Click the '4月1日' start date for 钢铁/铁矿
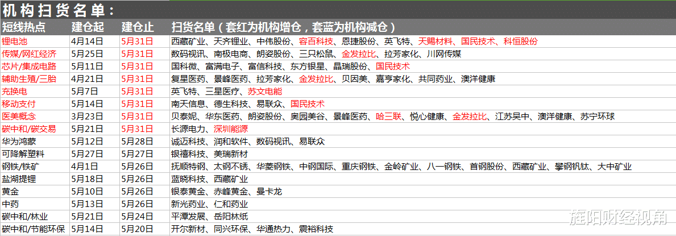This screenshot has width=676, height=236. point(85,167)
